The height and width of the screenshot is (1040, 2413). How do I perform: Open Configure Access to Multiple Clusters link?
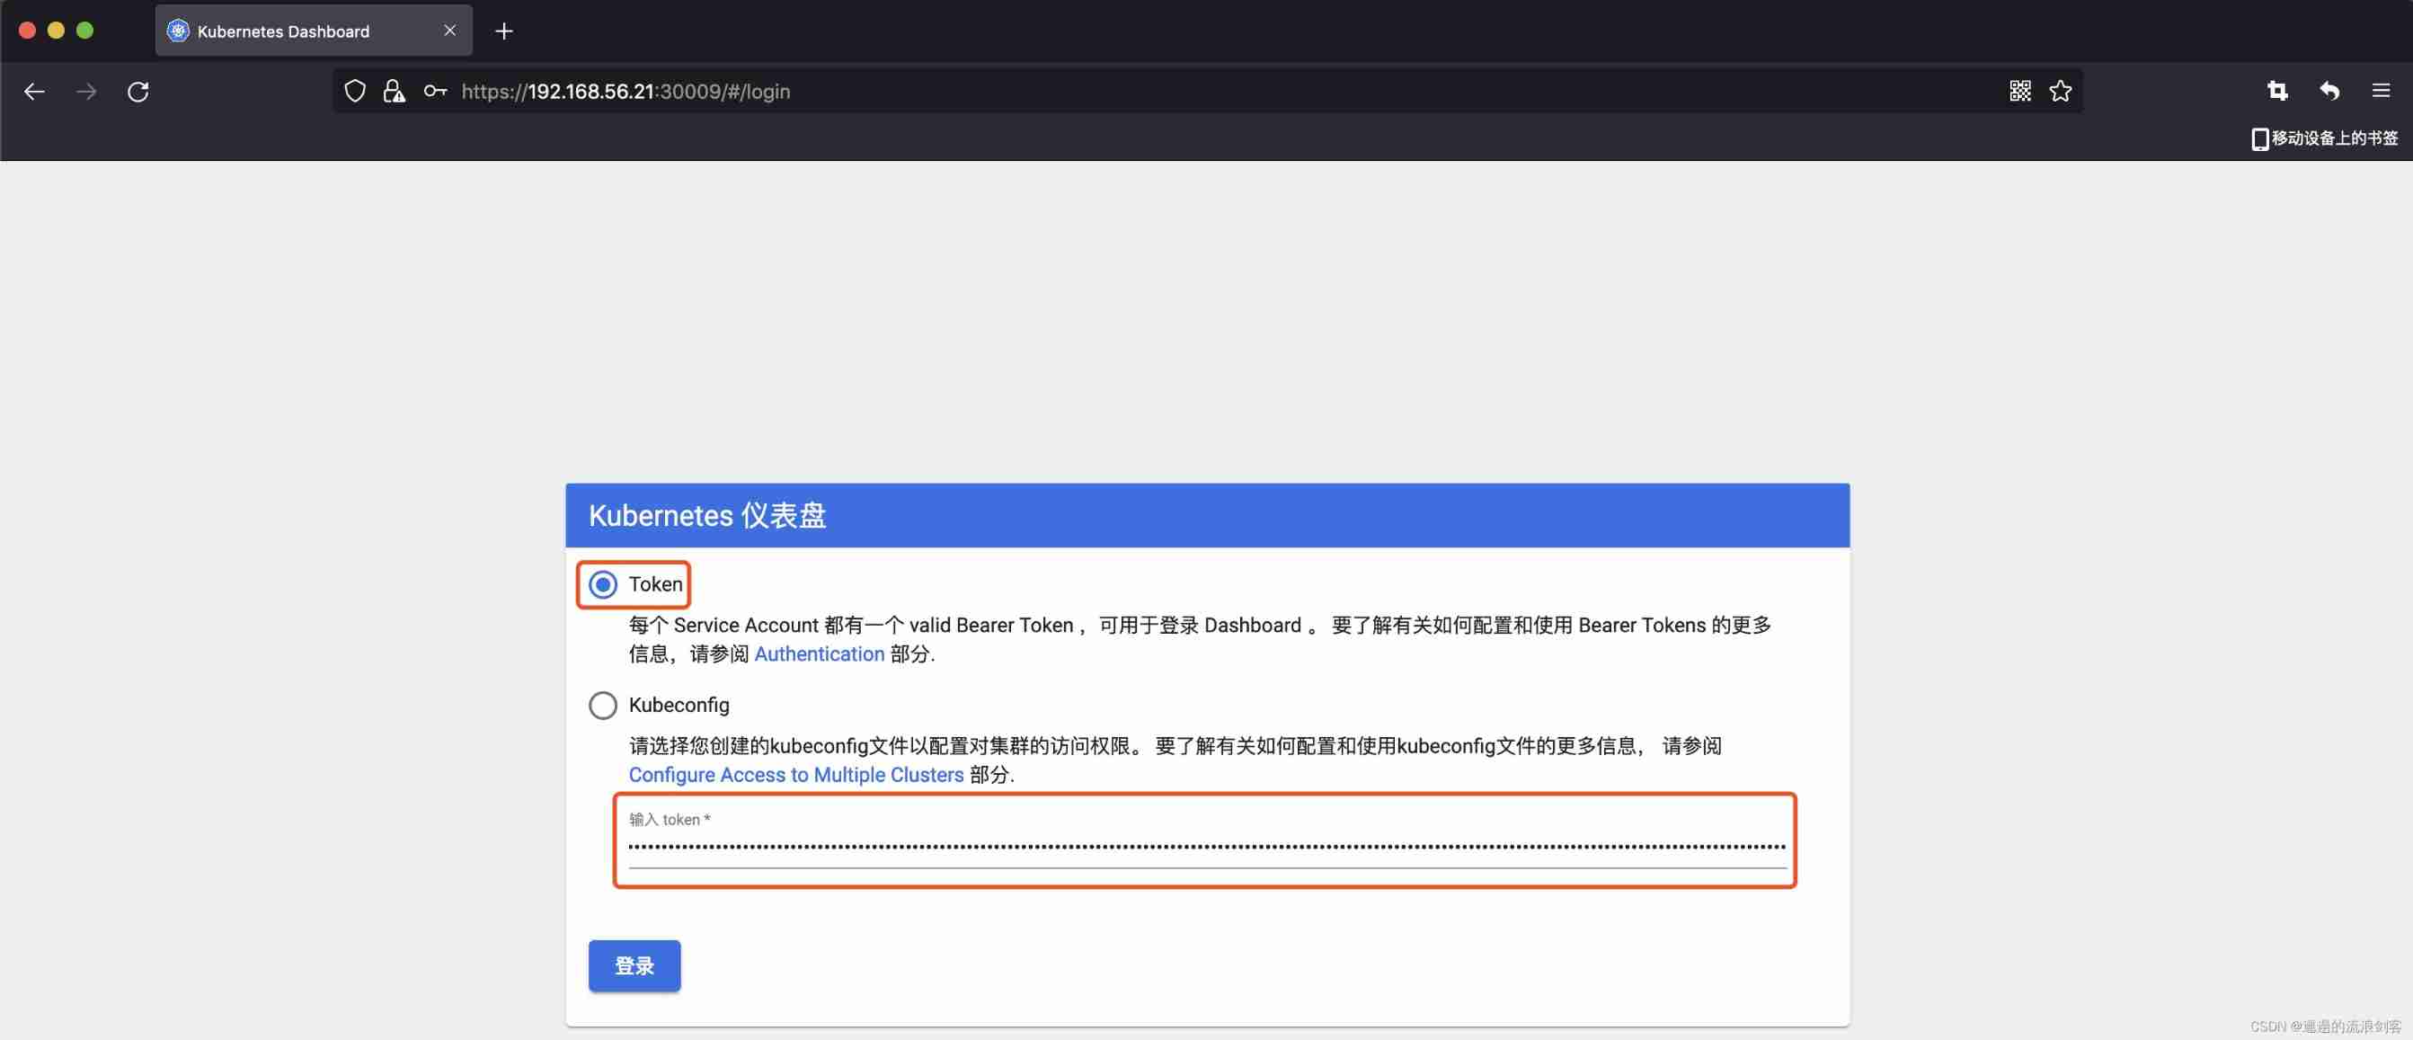795,775
